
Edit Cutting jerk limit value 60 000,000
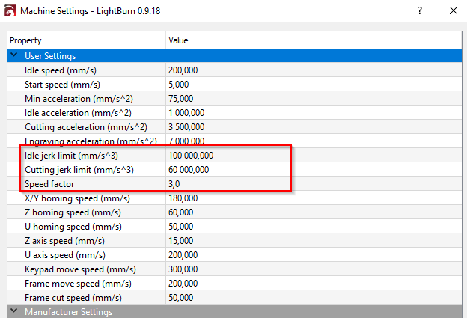click(189, 170)
